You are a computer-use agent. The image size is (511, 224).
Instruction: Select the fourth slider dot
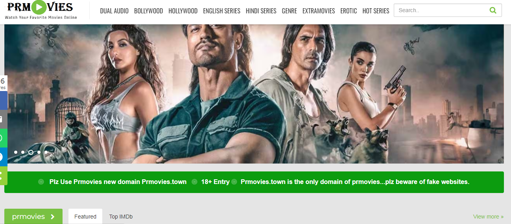tap(39, 152)
